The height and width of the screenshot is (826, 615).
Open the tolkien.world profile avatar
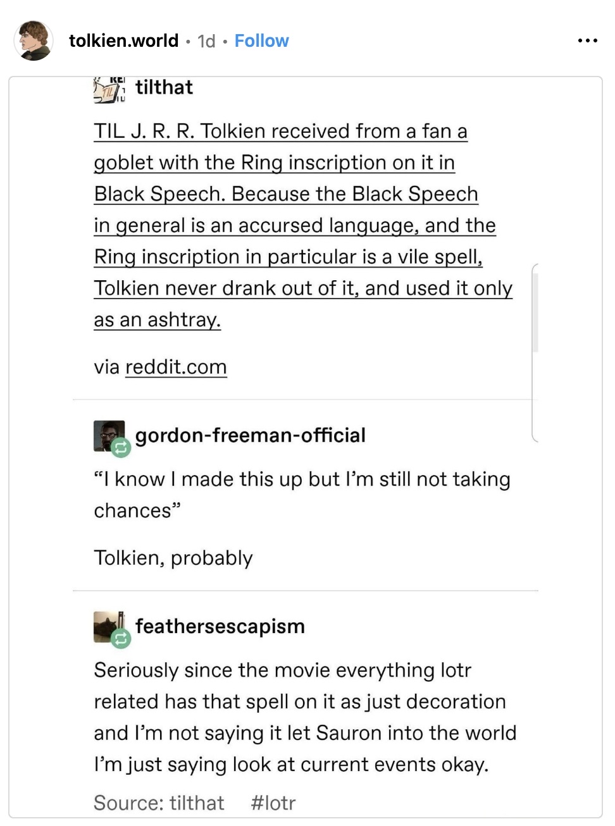pos(34,41)
